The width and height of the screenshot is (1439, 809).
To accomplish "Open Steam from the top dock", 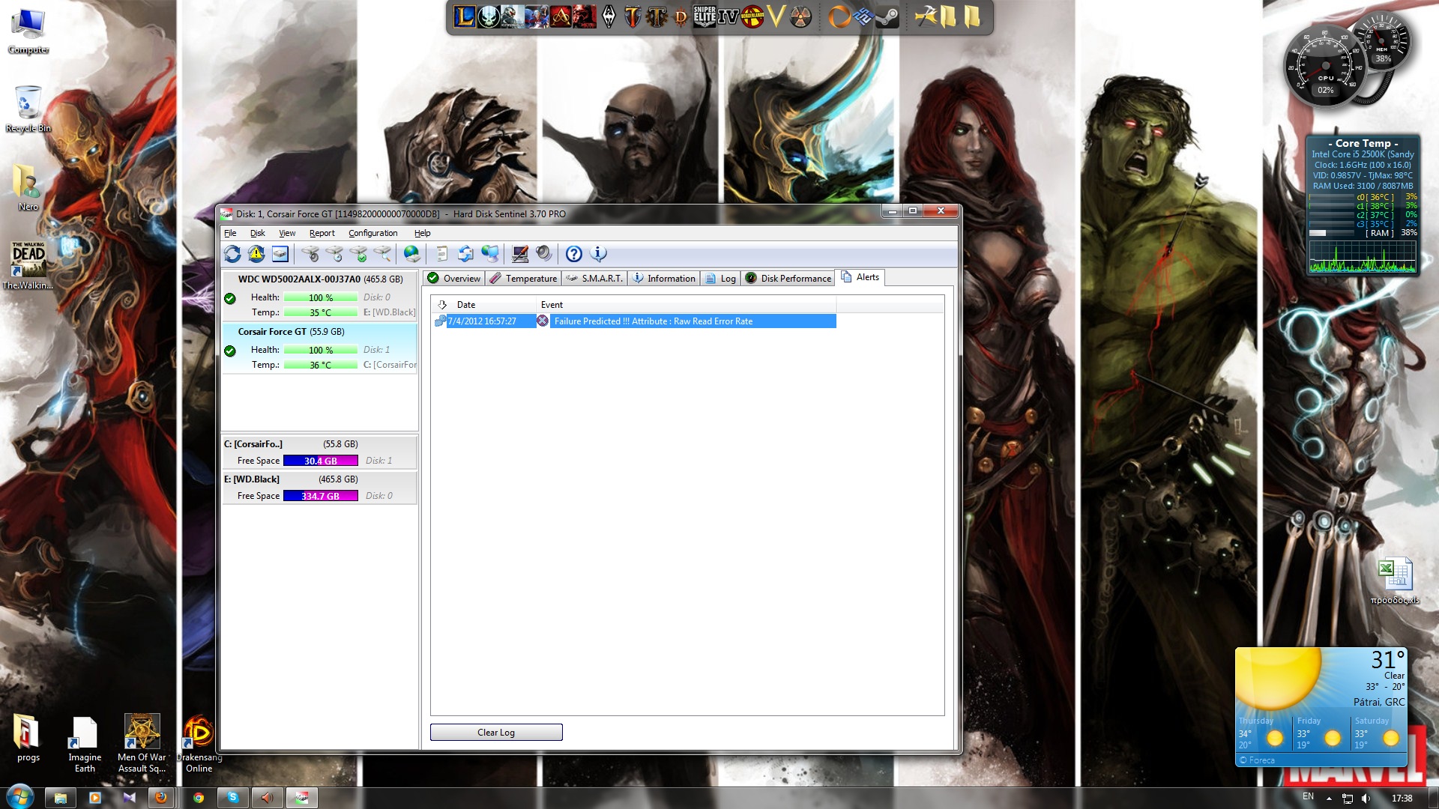I will 887,16.
